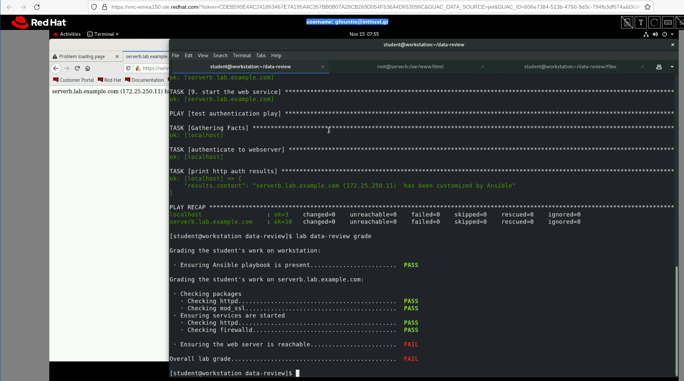Click the power icon in the top bar
This screenshot has width=684, height=381.
pyautogui.click(x=665, y=34)
